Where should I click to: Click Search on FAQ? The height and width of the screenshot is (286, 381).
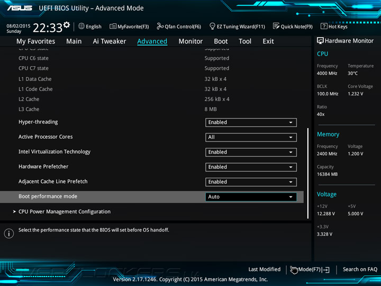coord(360,269)
